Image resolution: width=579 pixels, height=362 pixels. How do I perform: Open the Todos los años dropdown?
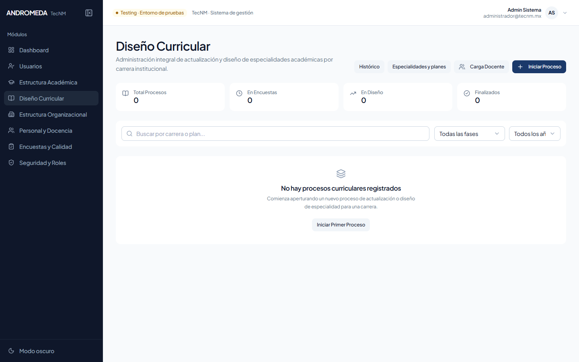click(534, 134)
